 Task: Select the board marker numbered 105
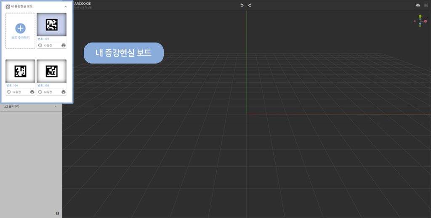[51, 71]
